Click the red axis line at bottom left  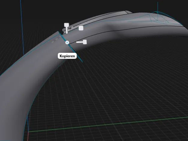click(x=28, y=136)
